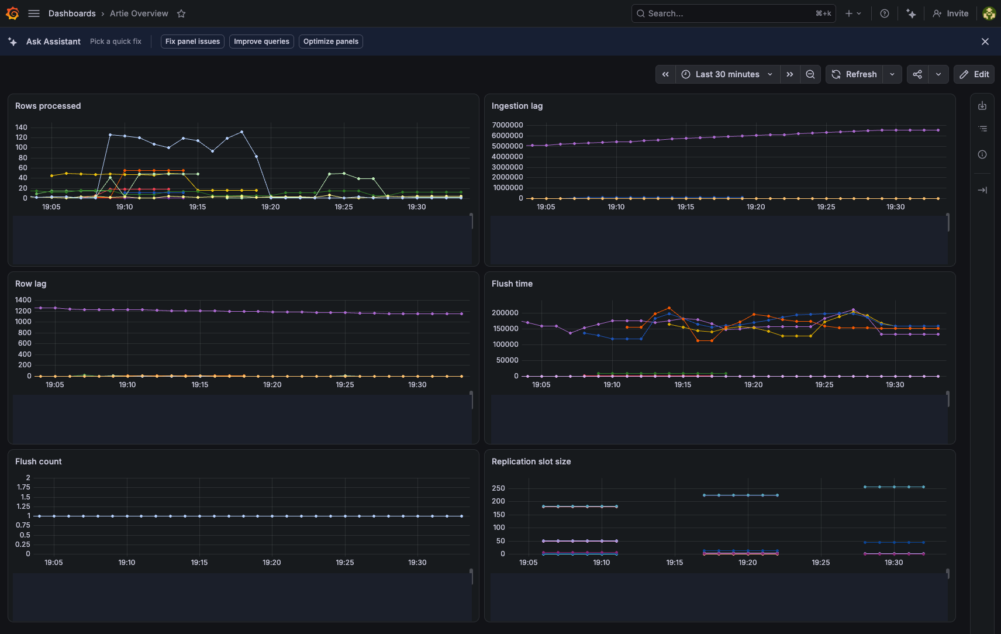The width and height of the screenshot is (1001, 634).
Task: Open the plus New menu dropdown
Action: (x=853, y=13)
